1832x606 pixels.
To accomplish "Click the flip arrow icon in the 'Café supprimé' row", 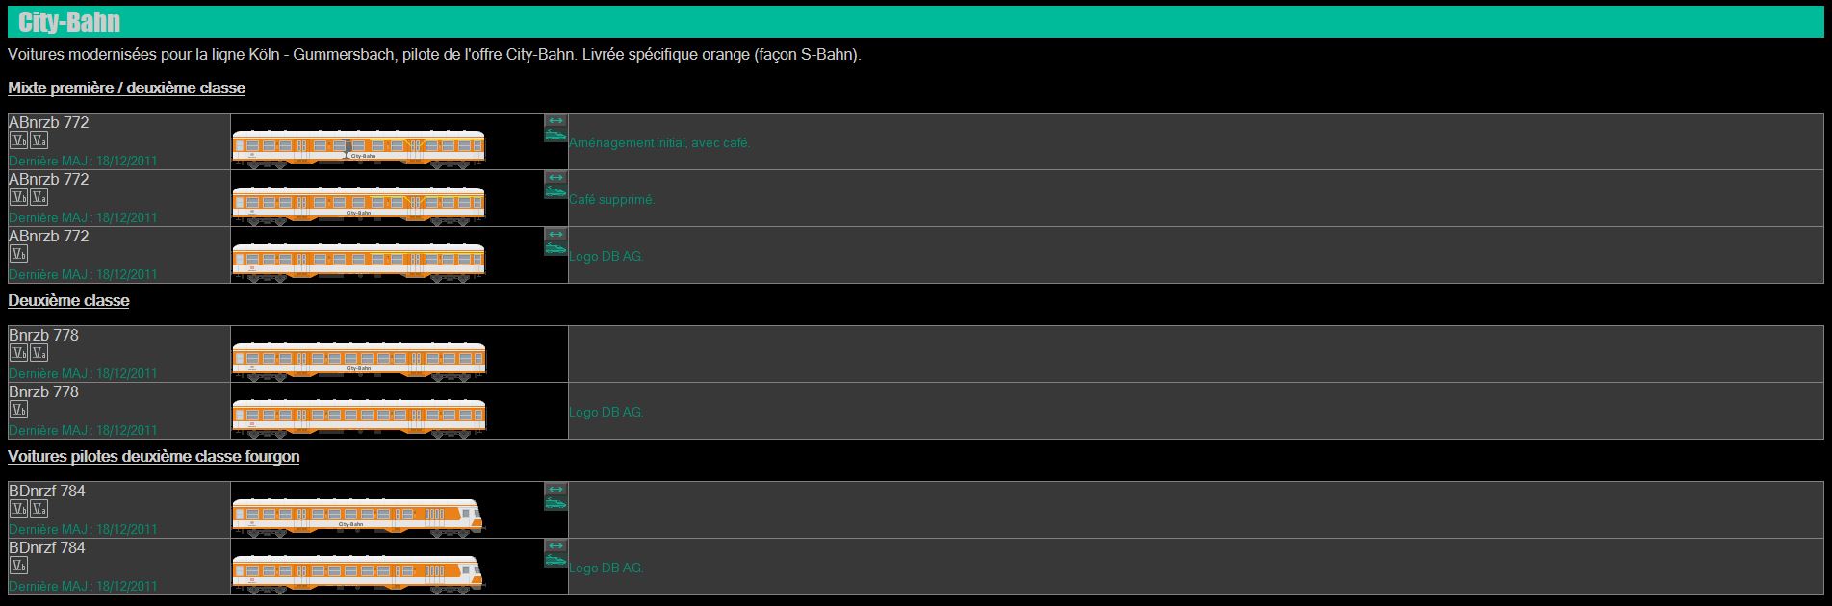I will [x=555, y=178].
